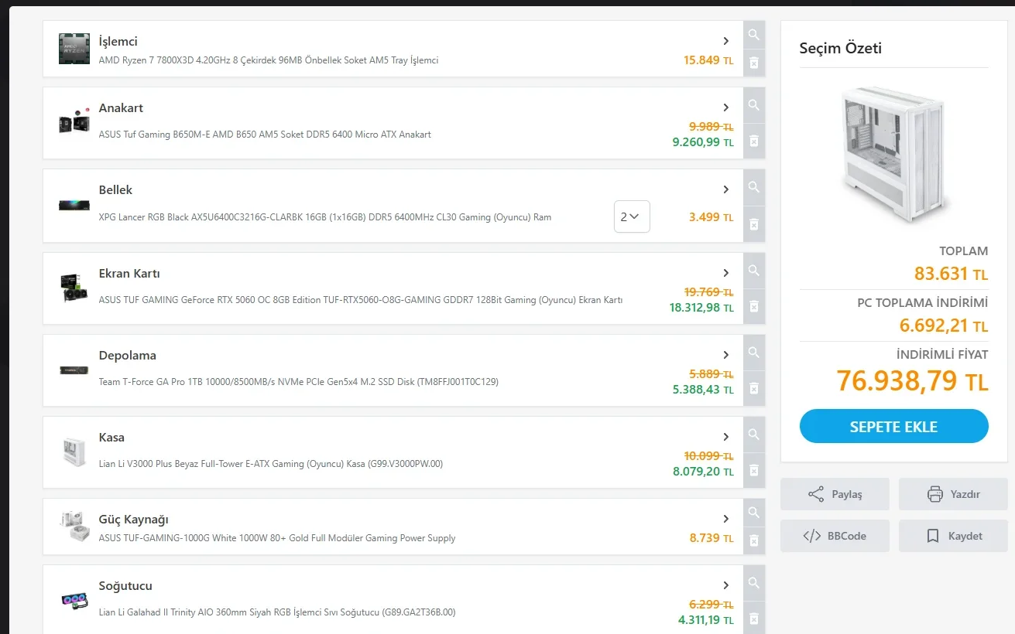Click the search icon in the Ekran Kartı row

coord(753,271)
